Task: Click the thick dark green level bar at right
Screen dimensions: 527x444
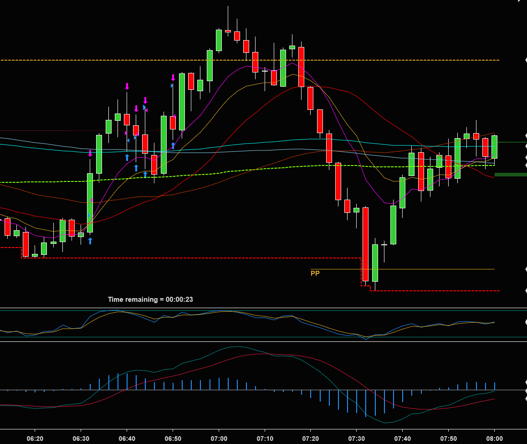Action: (511, 175)
